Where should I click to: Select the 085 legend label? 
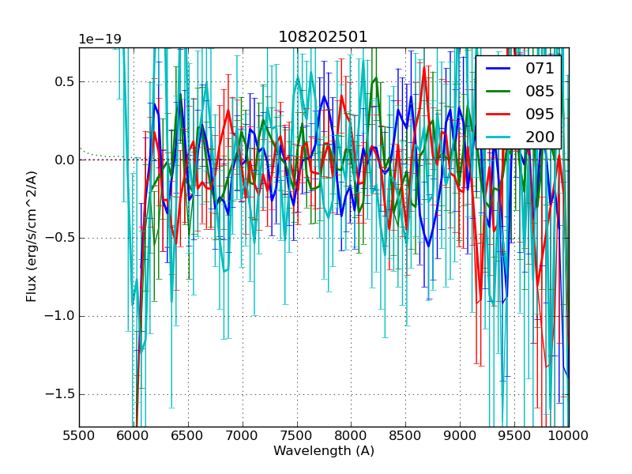pos(540,92)
